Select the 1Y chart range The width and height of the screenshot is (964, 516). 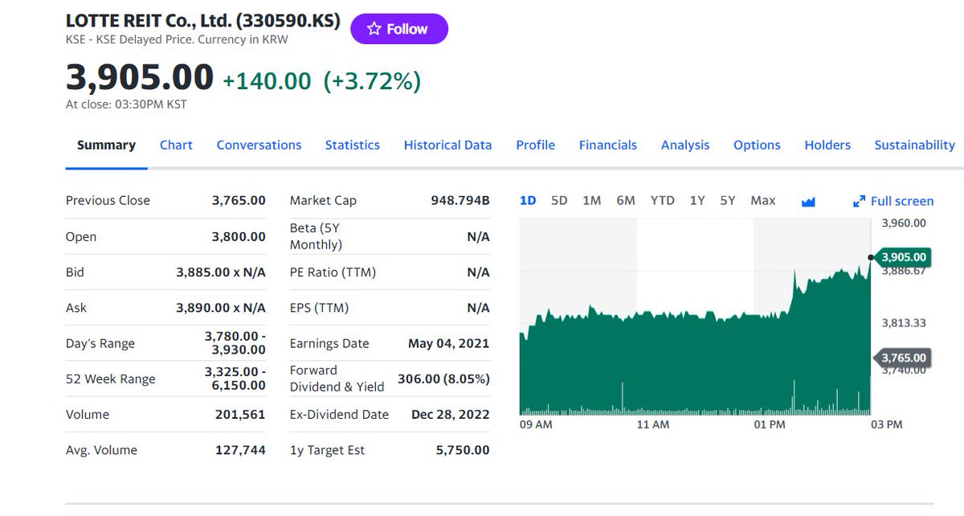coord(697,201)
